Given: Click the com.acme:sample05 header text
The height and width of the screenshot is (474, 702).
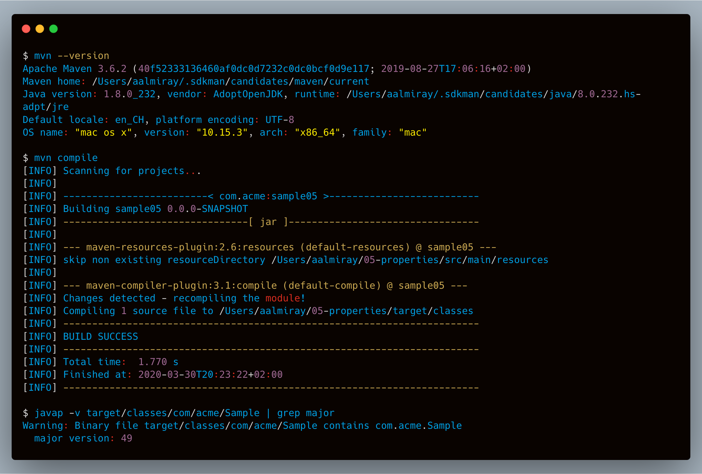Looking at the screenshot, I should coord(268,196).
